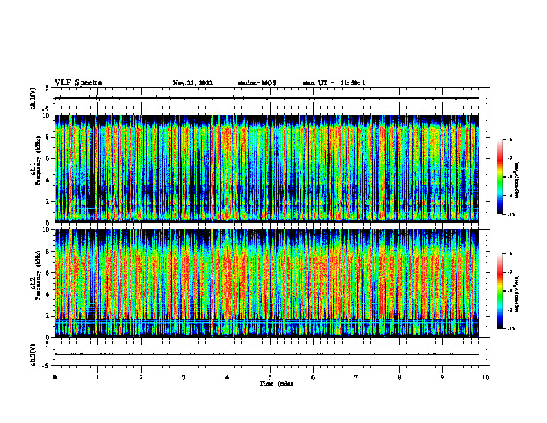This screenshot has height=423, width=547.
Task: Click the ch.2 color bar PSD unit label
Action: 517,294
